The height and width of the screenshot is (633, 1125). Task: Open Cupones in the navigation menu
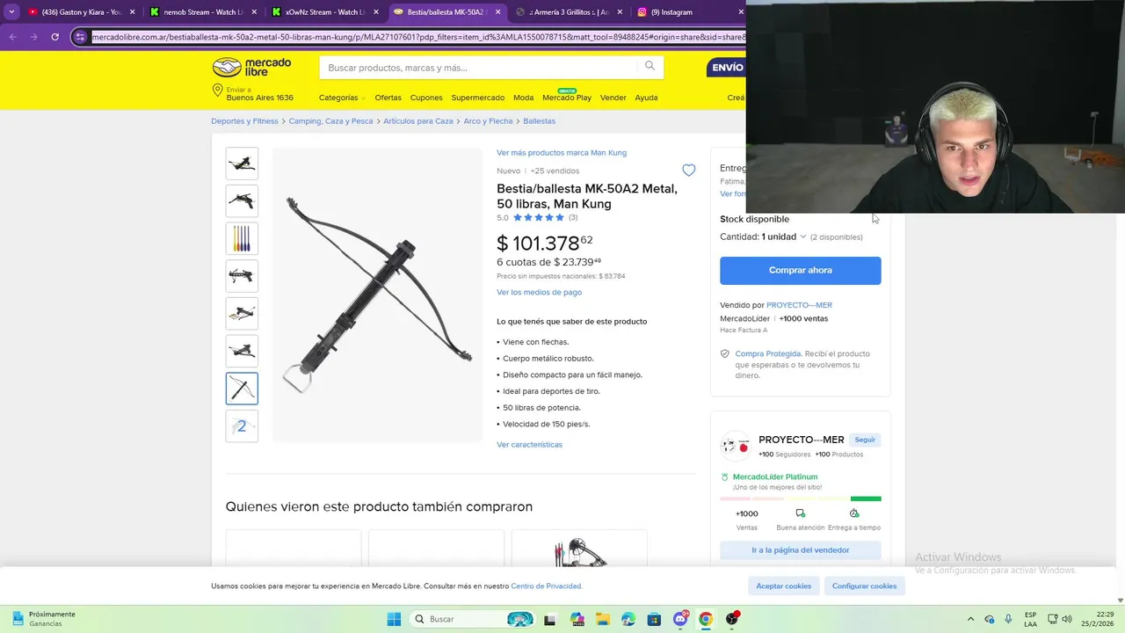tap(426, 98)
